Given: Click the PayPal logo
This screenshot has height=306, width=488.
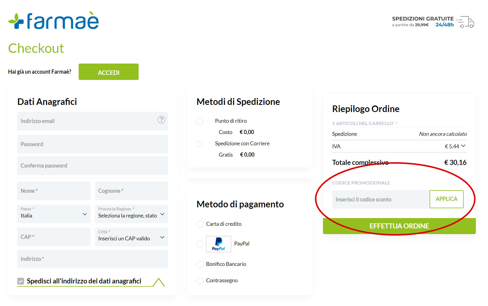Looking at the screenshot, I should (218, 244).
